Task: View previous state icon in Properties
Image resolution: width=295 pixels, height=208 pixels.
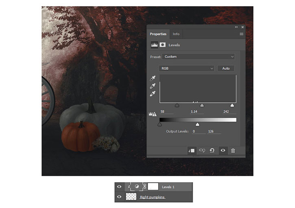Action: click(202, 150)
